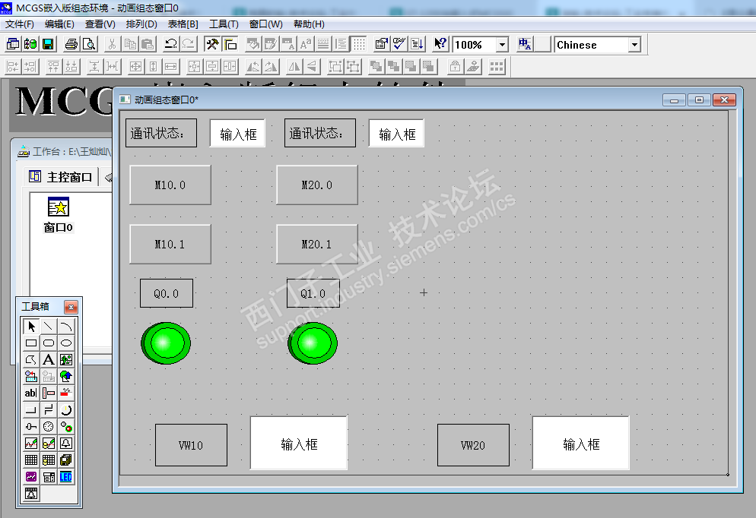
Task: Select the ab| input box tool
Action: (31, 393)
